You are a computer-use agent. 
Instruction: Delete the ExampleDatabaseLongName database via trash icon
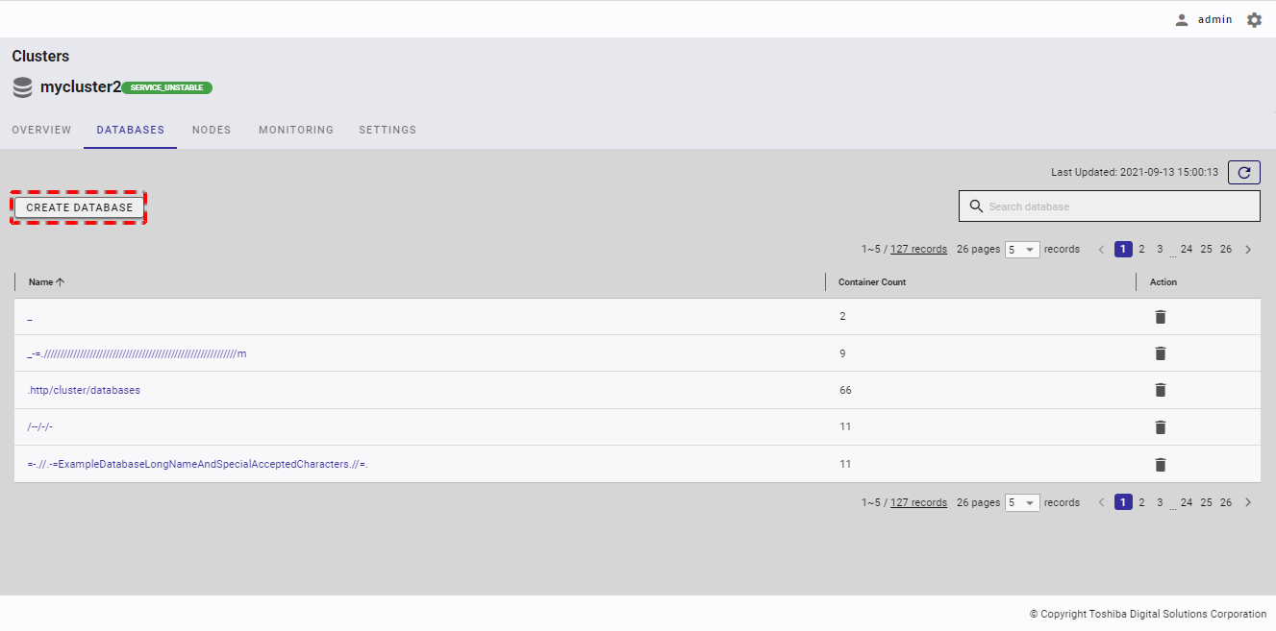pyautogui.click(x=1160, y=465)
